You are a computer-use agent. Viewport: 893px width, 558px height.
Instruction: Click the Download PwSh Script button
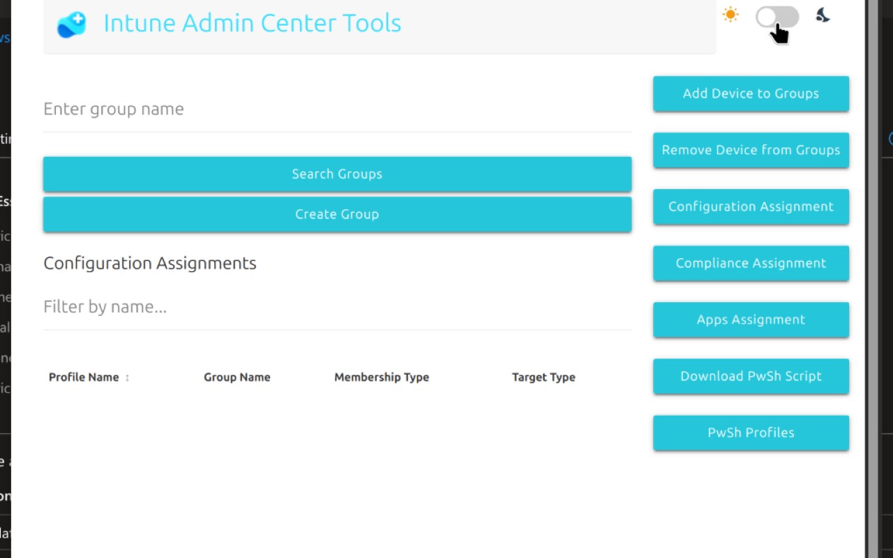(x=751, y=376)
